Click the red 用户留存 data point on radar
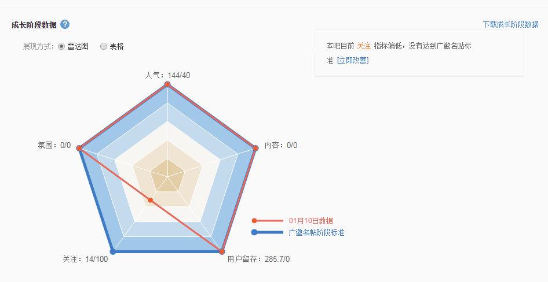548x282 pixels. pos(222,251)
